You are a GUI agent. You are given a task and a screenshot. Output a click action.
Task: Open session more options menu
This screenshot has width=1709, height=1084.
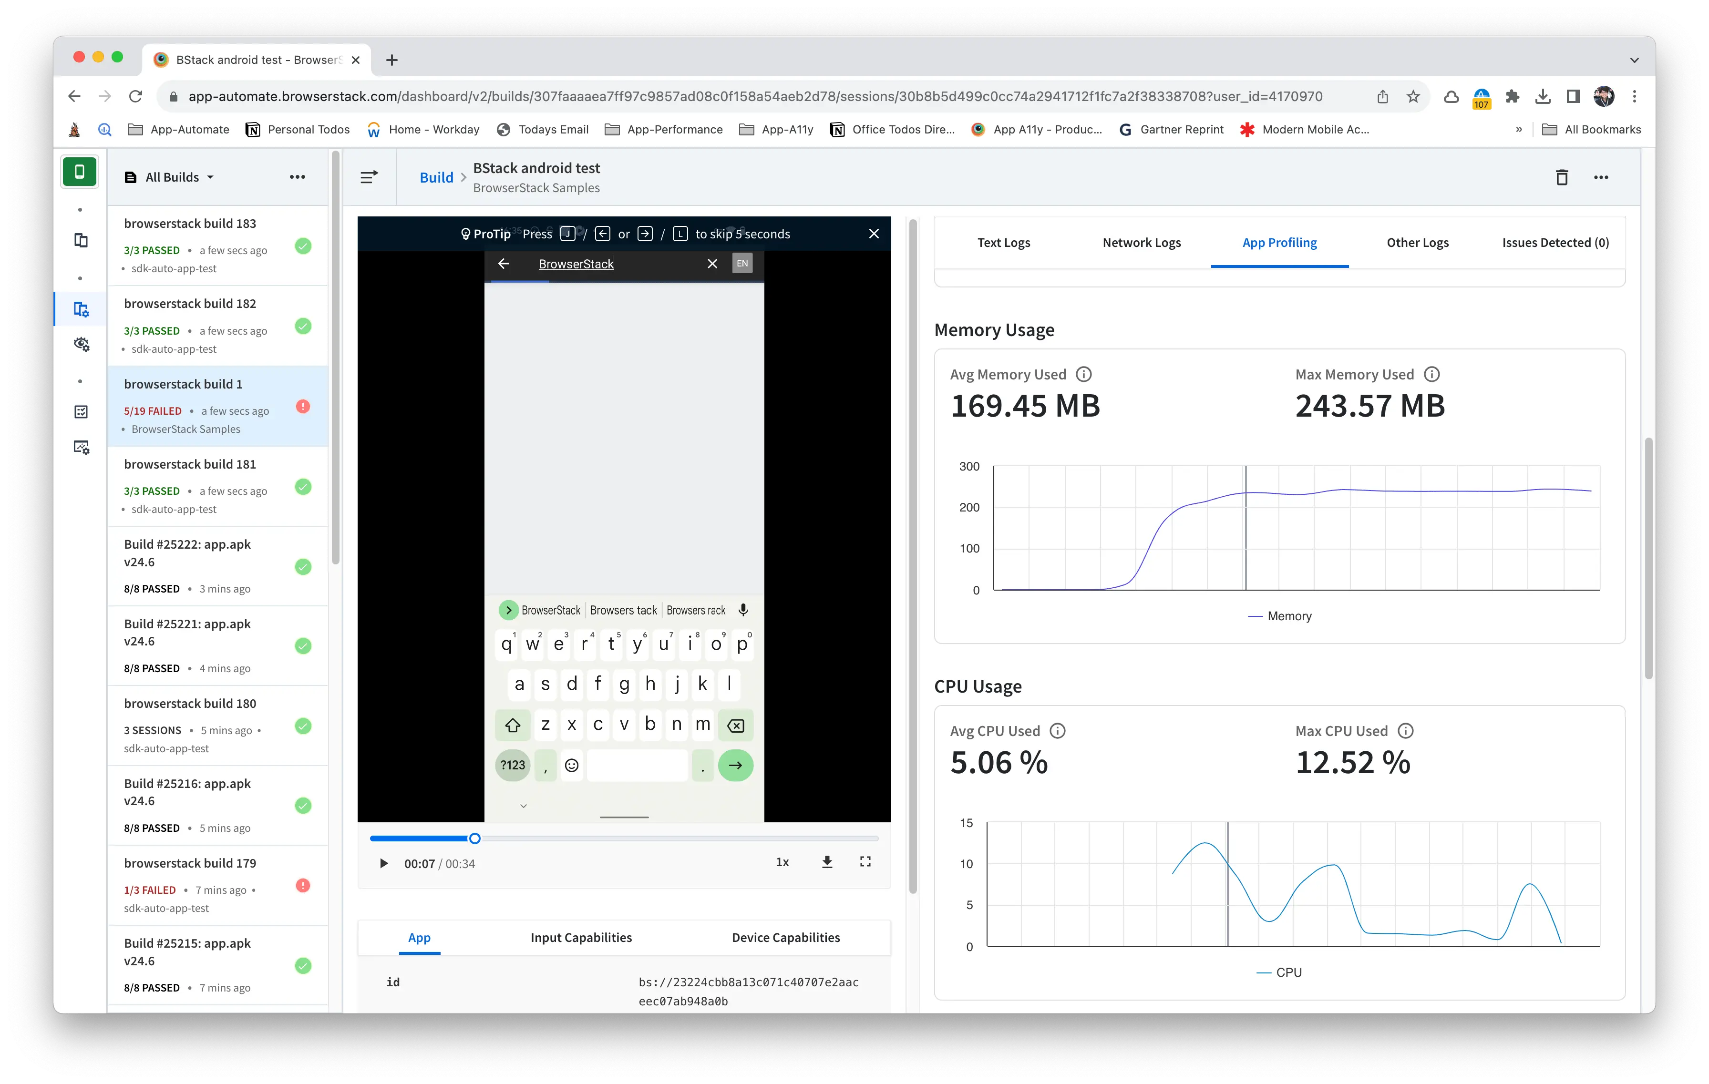coord(1600,177)
